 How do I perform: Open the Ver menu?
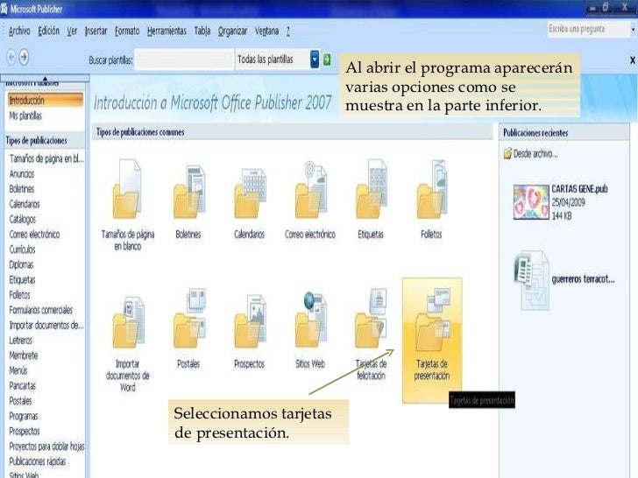72,31
